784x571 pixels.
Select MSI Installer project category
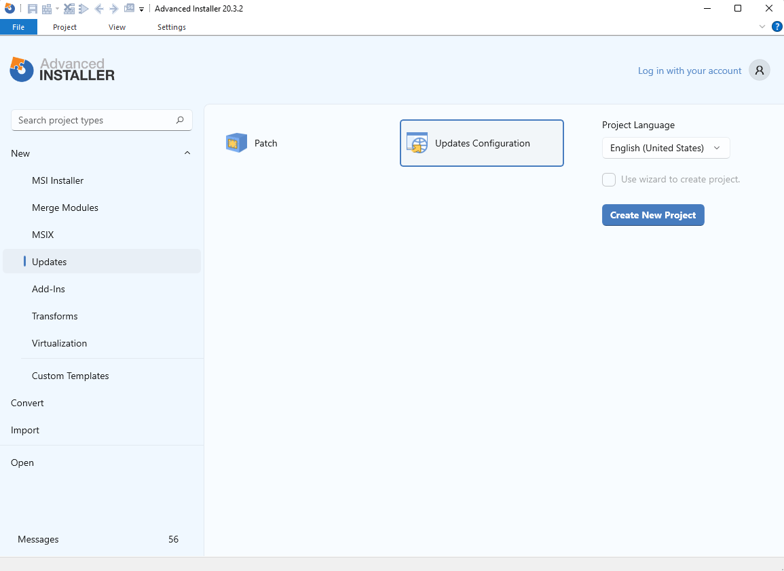pos(102,180)
